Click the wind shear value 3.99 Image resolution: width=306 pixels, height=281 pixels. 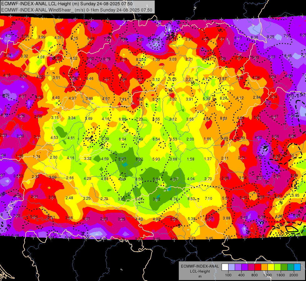coord(42,37)
